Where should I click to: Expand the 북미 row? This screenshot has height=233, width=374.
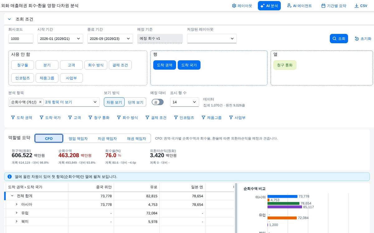pos(17,221)
